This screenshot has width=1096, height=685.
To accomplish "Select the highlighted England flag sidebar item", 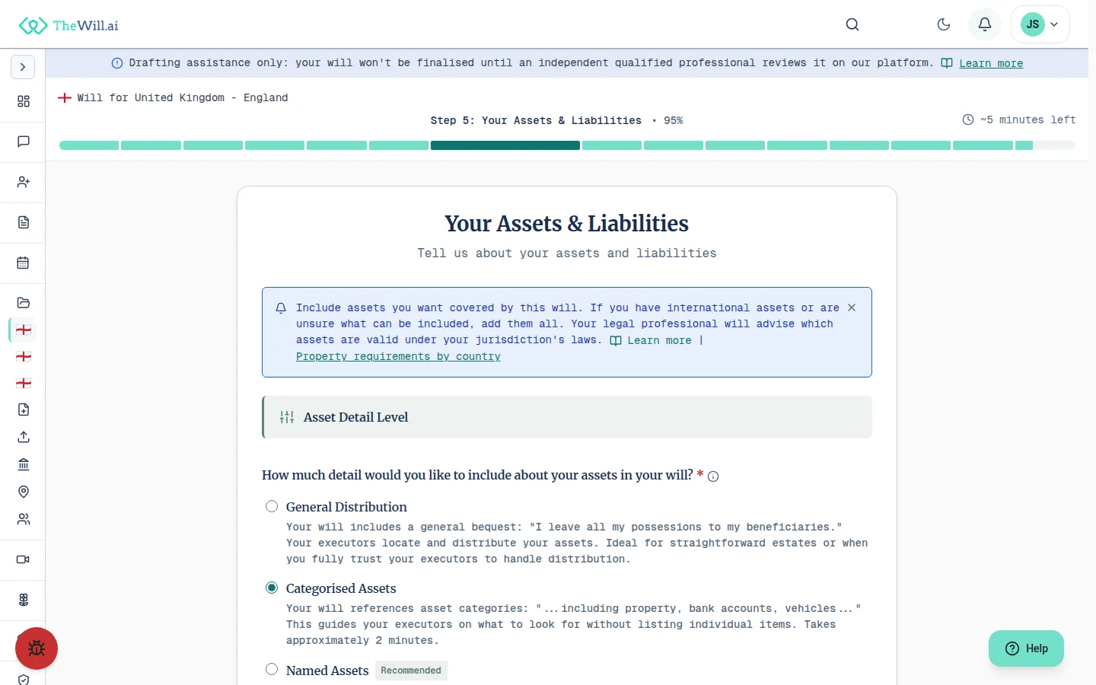I will [x=24, y=330].
